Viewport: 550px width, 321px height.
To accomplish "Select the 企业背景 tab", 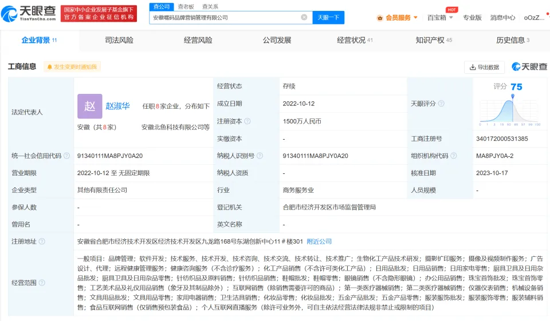I will click(x=40, y=40).
